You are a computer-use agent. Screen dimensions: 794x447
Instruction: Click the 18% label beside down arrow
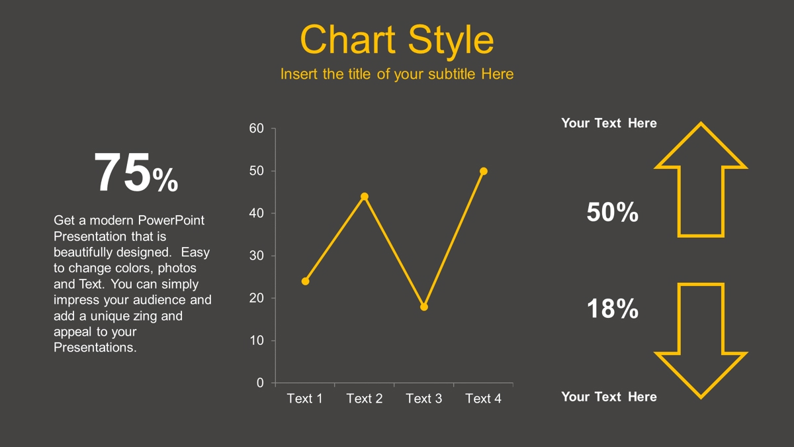click(x=613, y=309)
